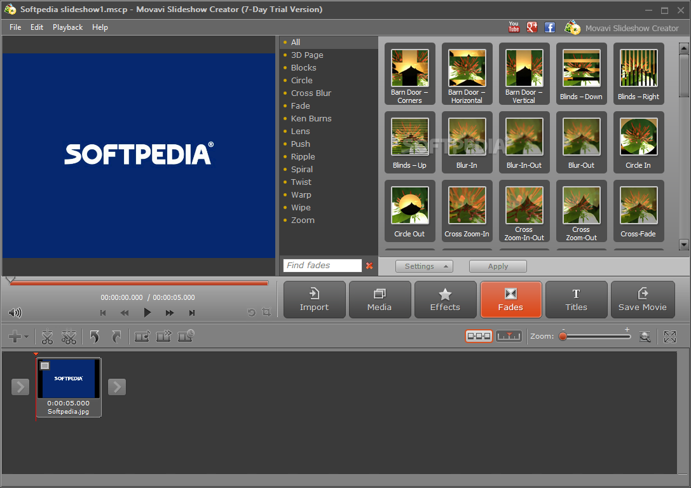Click the fades list scroll up arrow
This screenshot has height=488, width=691.
tap(684, 48)
